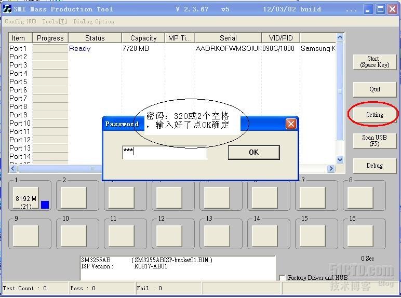Click the VID/PID column header

(x=280, y=38)
